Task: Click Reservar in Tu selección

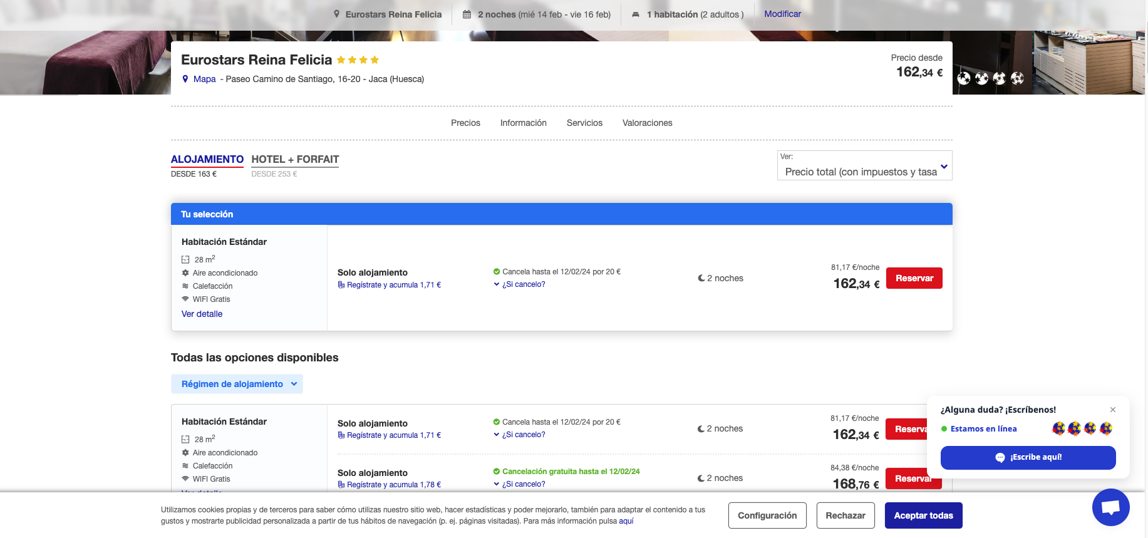Action: [914, 278]
